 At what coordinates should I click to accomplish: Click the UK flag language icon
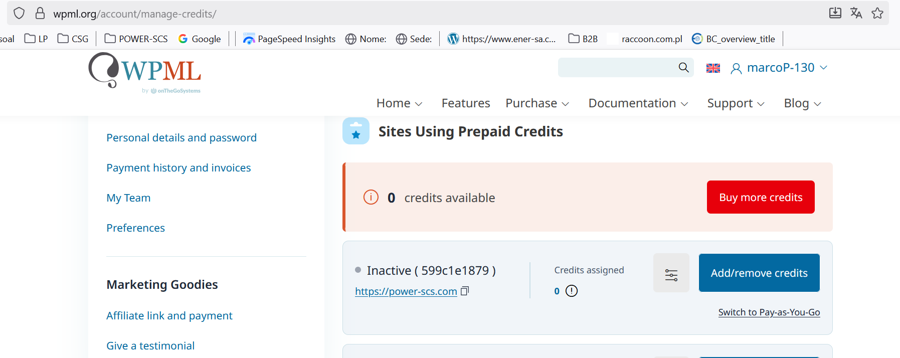click(713, 68)
